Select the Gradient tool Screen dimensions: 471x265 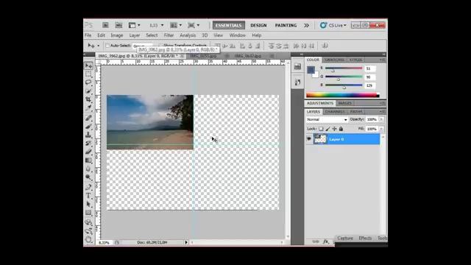coord(88,160)
